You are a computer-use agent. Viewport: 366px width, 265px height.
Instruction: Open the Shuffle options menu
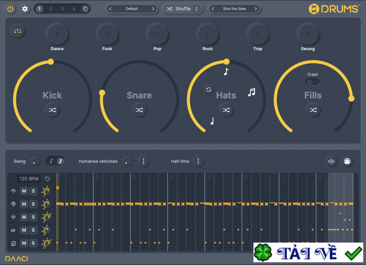[x=197, y=9]
